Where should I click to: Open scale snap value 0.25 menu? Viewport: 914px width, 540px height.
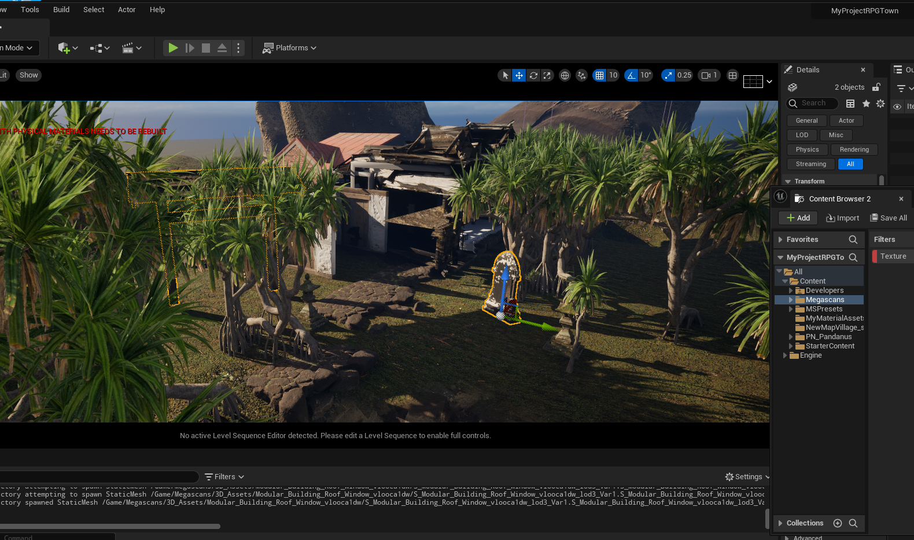pos(684,75)
